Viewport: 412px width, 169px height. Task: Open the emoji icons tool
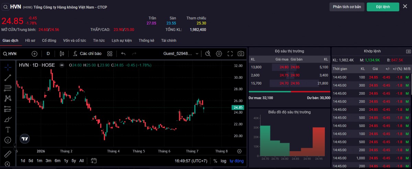[x=8, y=140]
